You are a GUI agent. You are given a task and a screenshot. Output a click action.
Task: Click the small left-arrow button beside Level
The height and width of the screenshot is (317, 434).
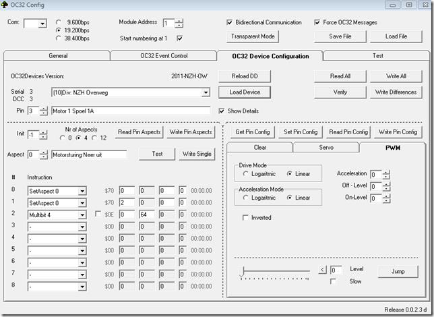(322, 270)
